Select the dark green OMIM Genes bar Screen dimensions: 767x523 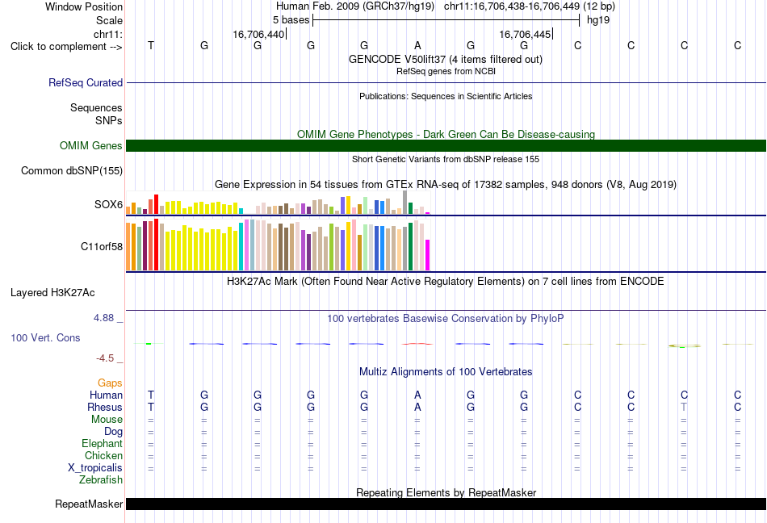[446, 145]
